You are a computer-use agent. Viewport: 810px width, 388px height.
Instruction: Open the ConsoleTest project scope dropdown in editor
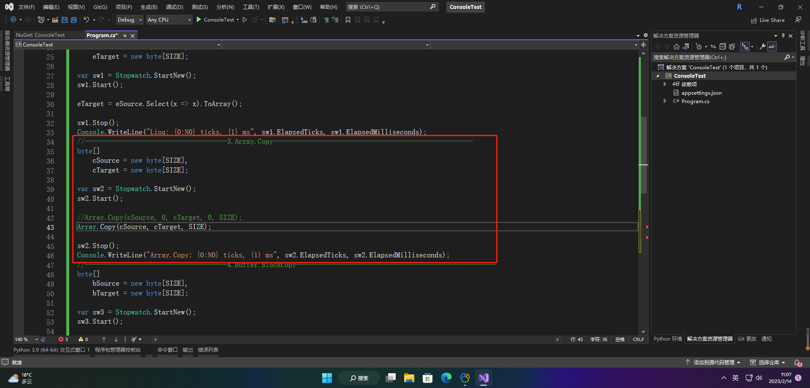[x=118, y=45]
